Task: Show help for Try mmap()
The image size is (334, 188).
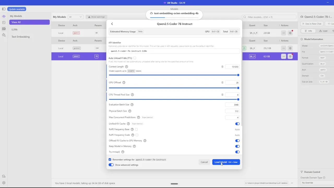Action: pyautogui.click(x=123, y=152)
